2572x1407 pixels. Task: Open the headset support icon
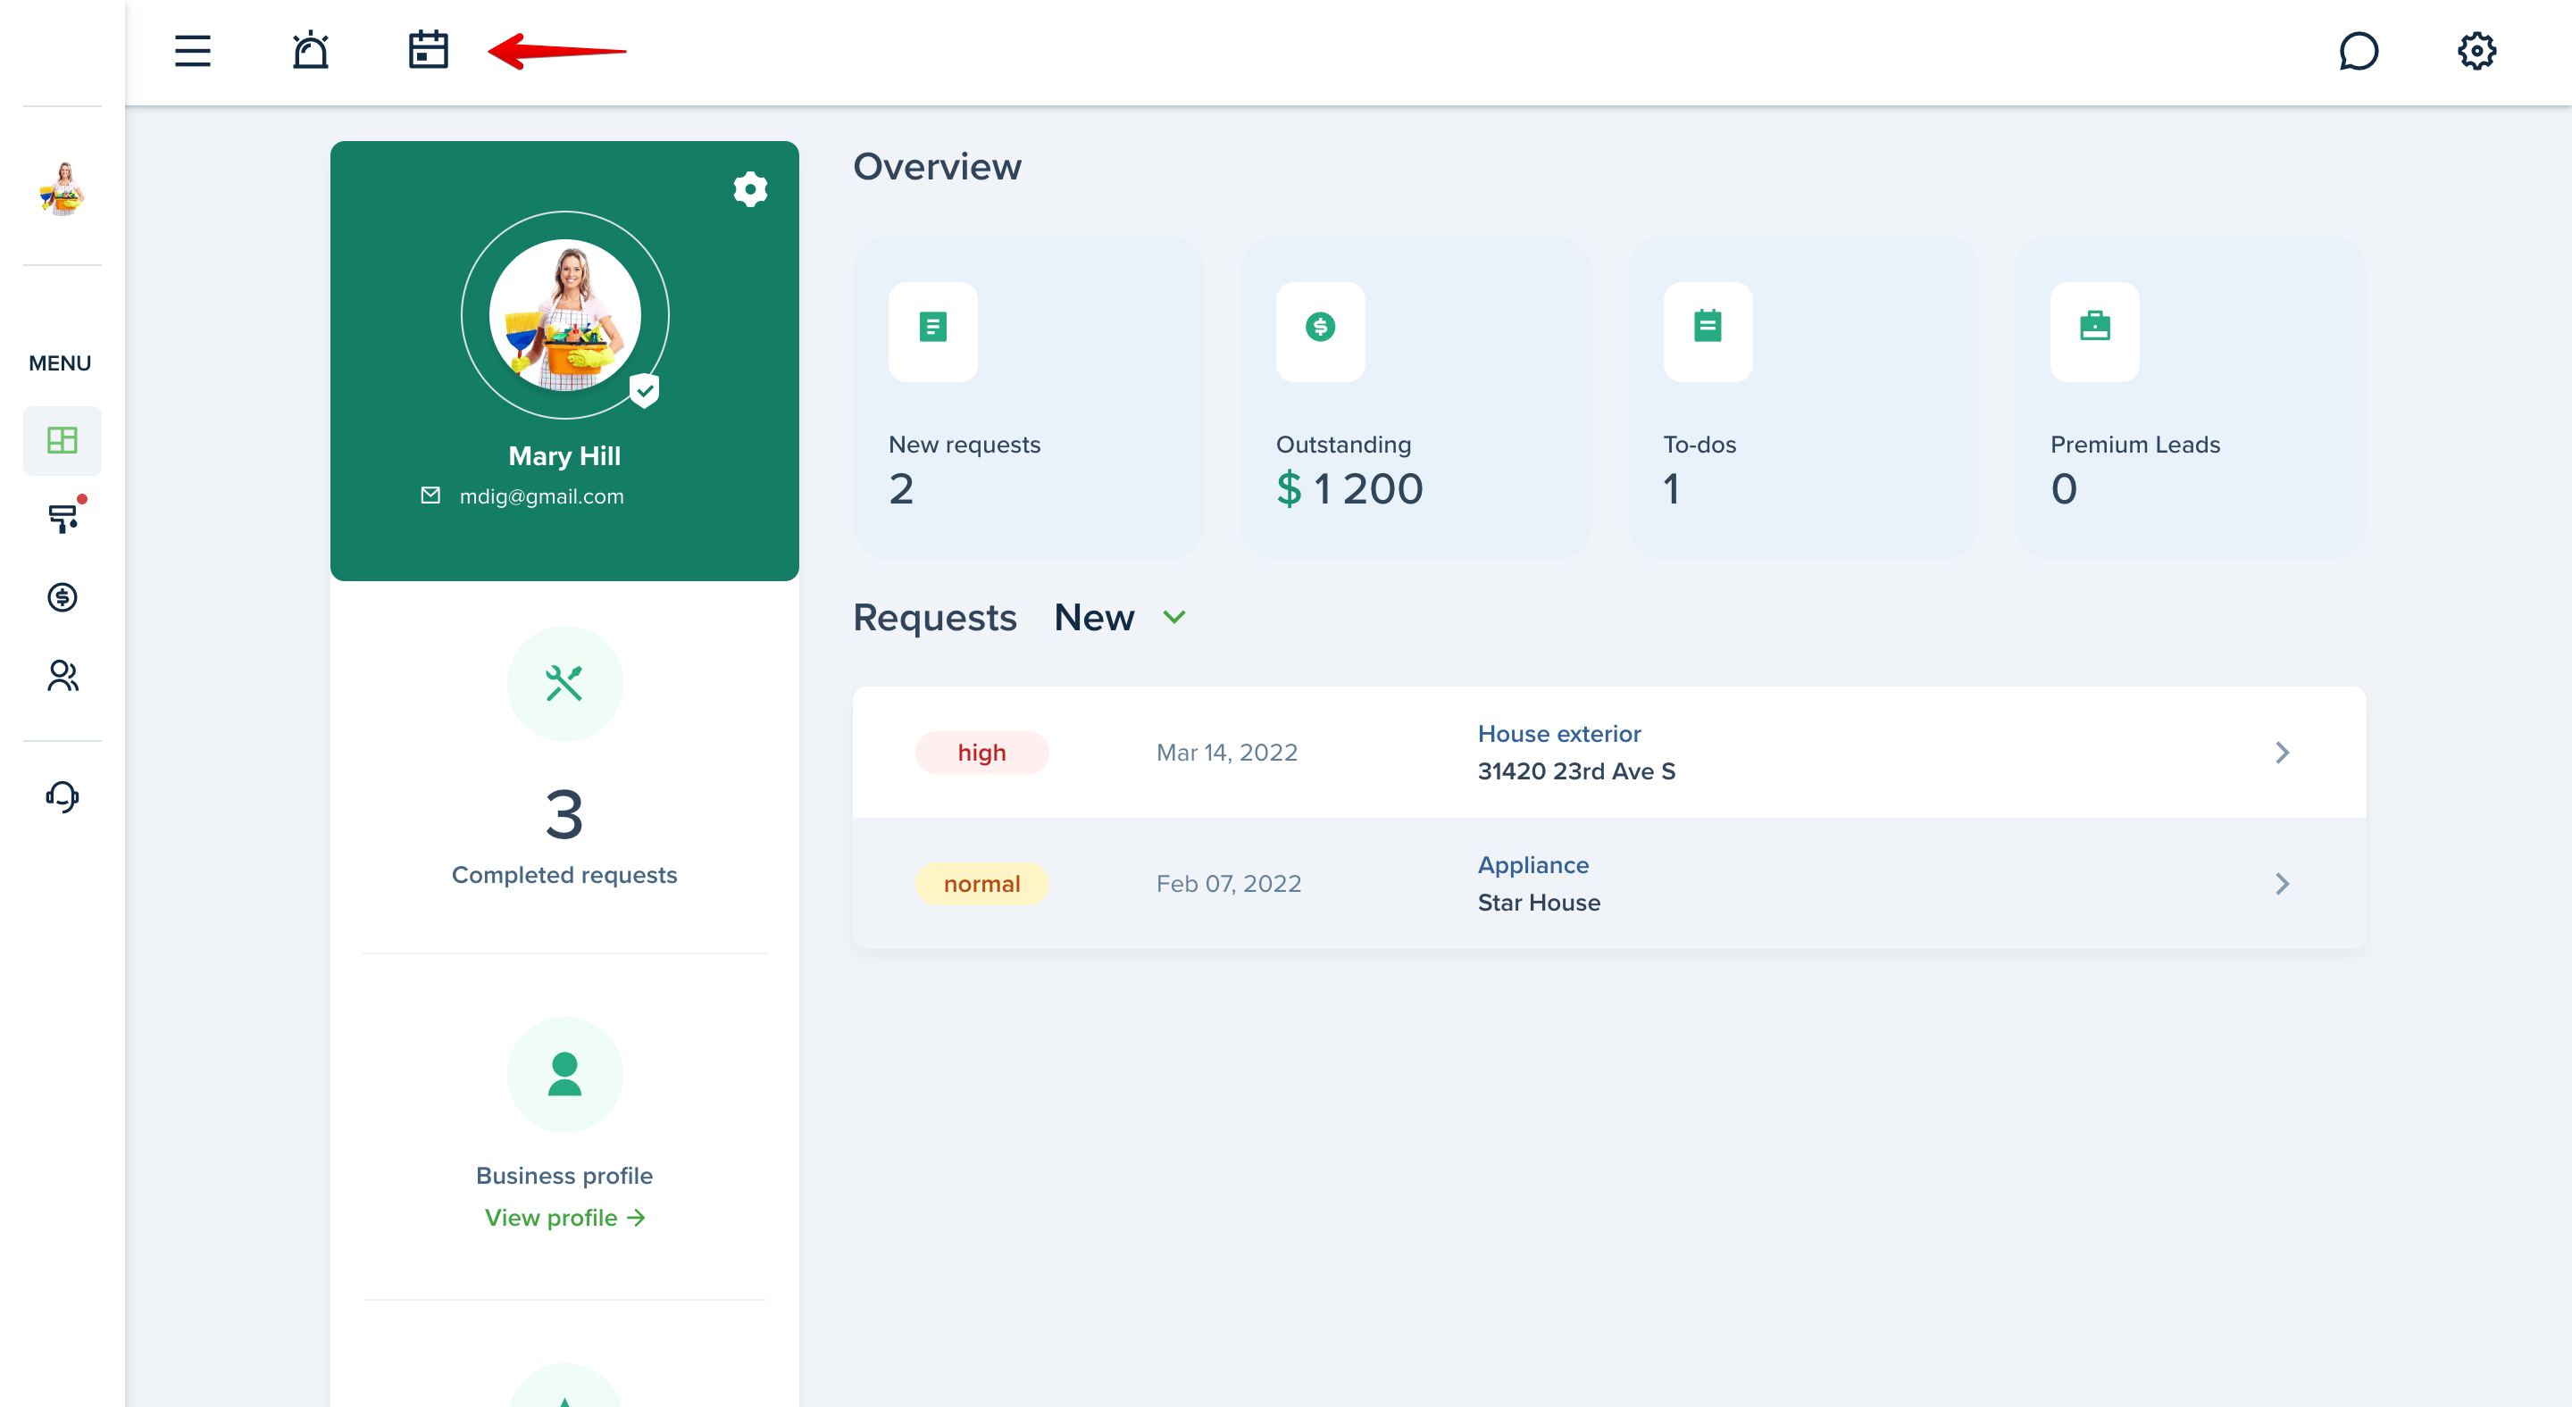(62, 796)
